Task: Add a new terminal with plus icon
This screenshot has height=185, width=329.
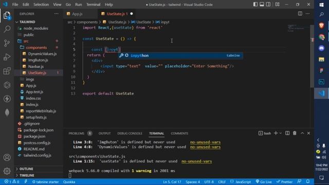Action: (276, 133)
